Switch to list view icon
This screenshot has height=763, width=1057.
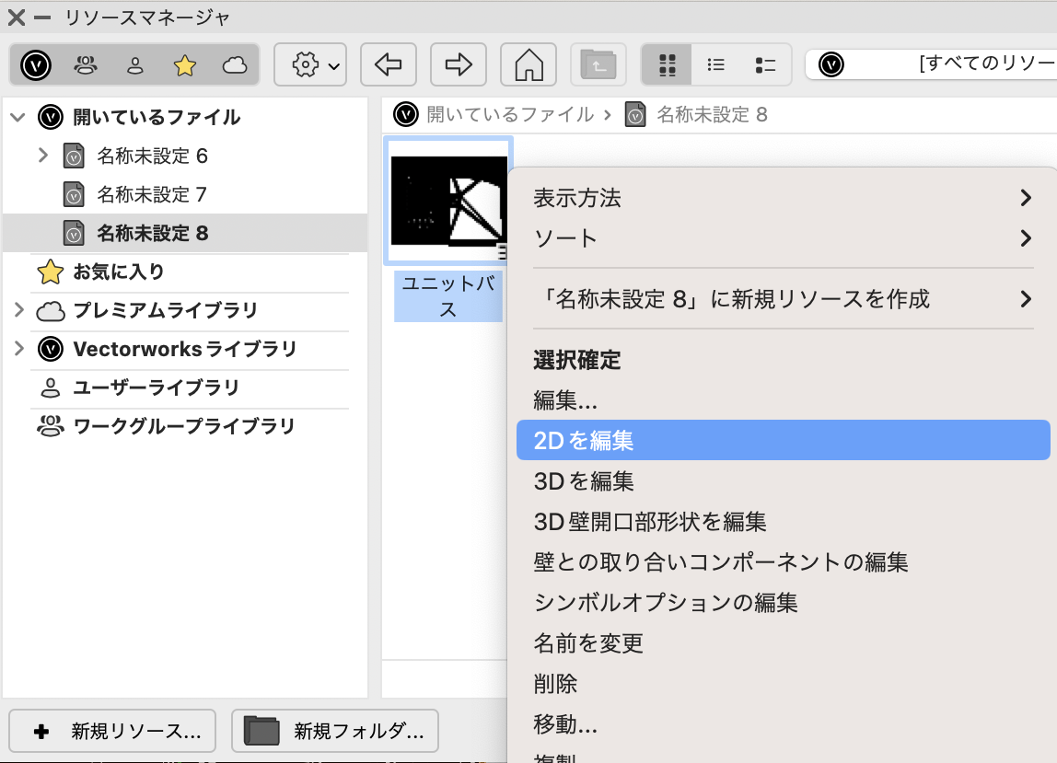(715, 65)
